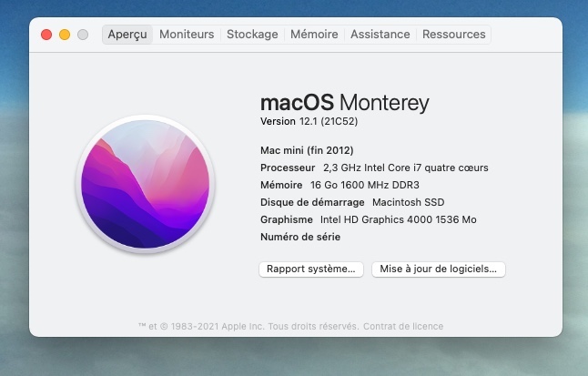Close the About This Mac window

point(46,35)
